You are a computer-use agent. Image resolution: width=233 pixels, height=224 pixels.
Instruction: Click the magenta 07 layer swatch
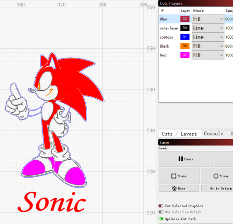[185, 55]
